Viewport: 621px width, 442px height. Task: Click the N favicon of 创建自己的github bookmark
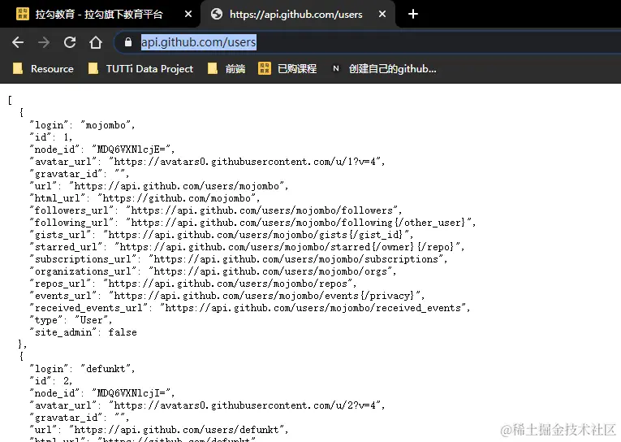pos(336,68)
